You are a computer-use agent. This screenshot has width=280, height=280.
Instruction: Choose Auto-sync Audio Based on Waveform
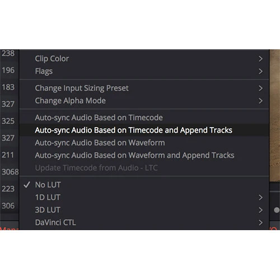pyautogui.click(x=144, y=143)
